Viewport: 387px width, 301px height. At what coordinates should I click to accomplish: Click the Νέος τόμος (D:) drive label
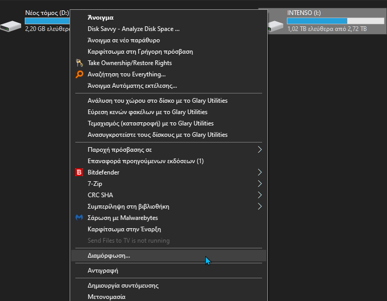click(x=47, y=13)
